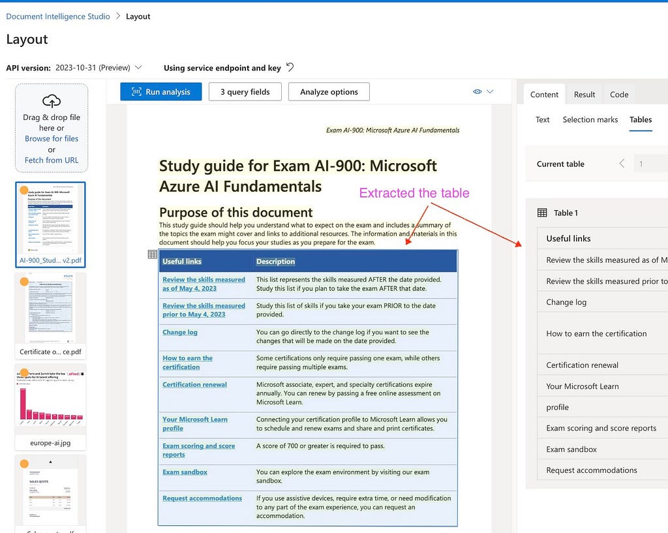The height and width of the screenshot is (533, 668).
Task: Click the 'Change log' link in document
Action: coord(180,332)
